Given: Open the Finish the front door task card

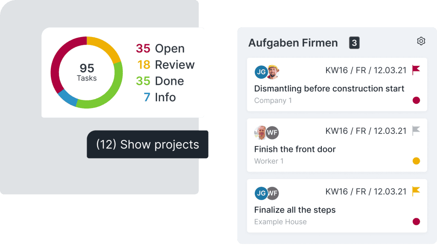Looking at the screenshot, I should tap(294, 149).
